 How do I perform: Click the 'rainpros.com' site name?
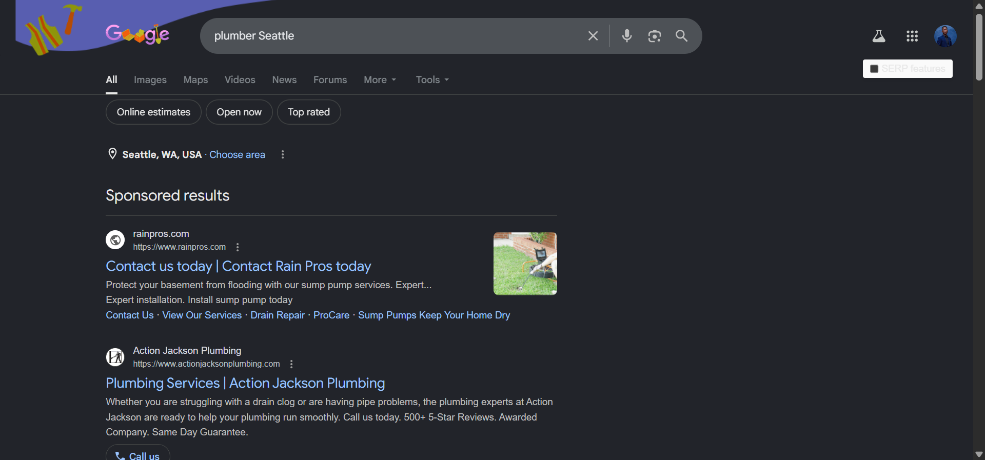coord(161,234)
